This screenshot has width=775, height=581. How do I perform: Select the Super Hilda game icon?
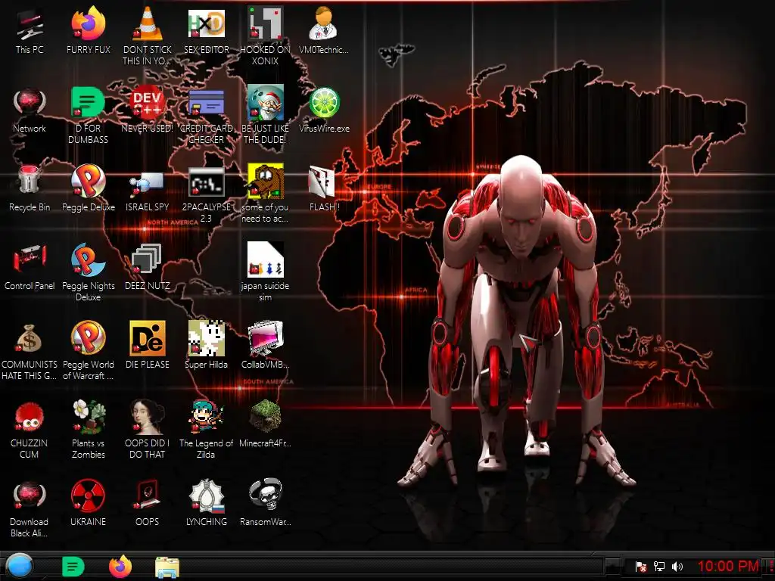coord(206,338)
